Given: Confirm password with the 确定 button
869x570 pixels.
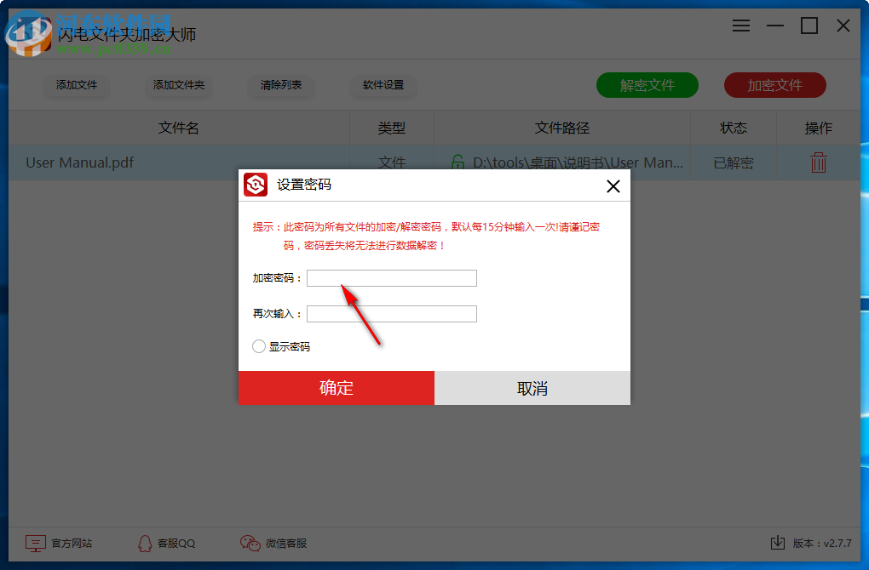Looking at the screenshot, I should click(336, 387).
